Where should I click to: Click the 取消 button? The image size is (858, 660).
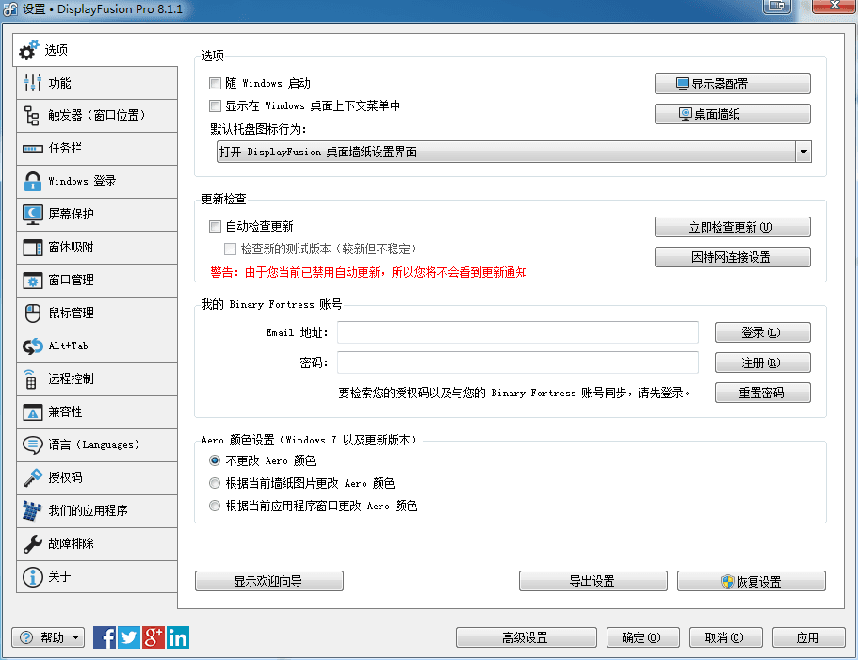click(725, 637)
